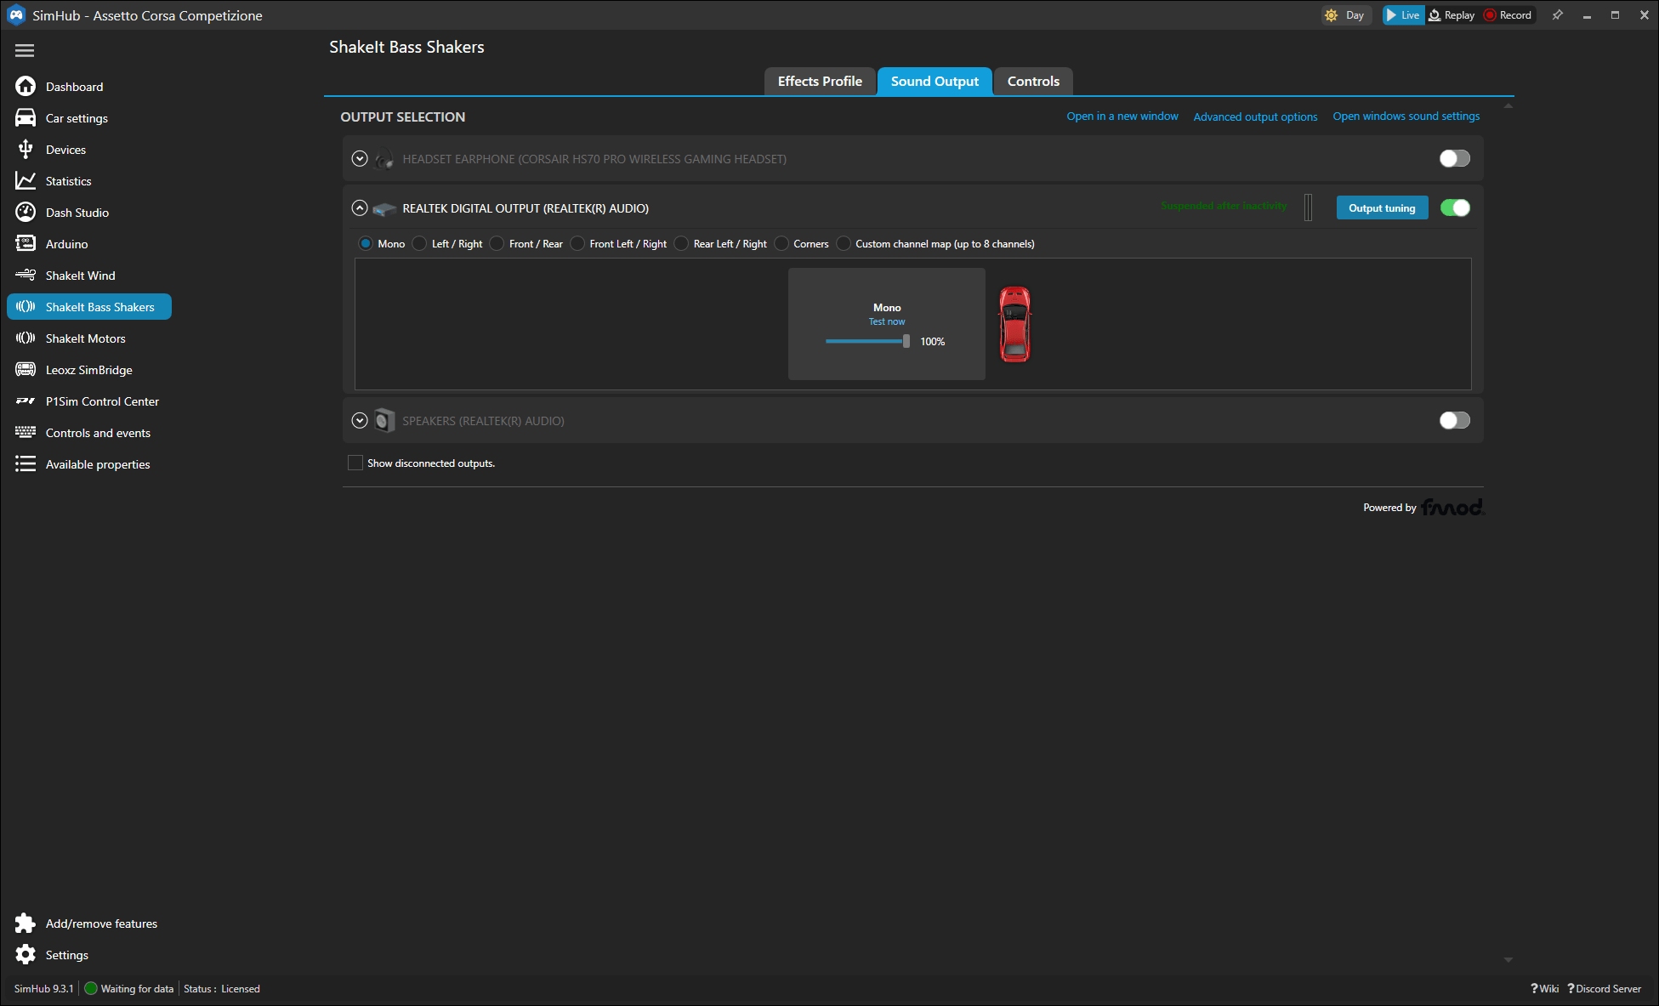Enable the Corsair headset output toggle
Image resolution: width=1659 pixels, height=1006 pixels.
(1454, 159)
